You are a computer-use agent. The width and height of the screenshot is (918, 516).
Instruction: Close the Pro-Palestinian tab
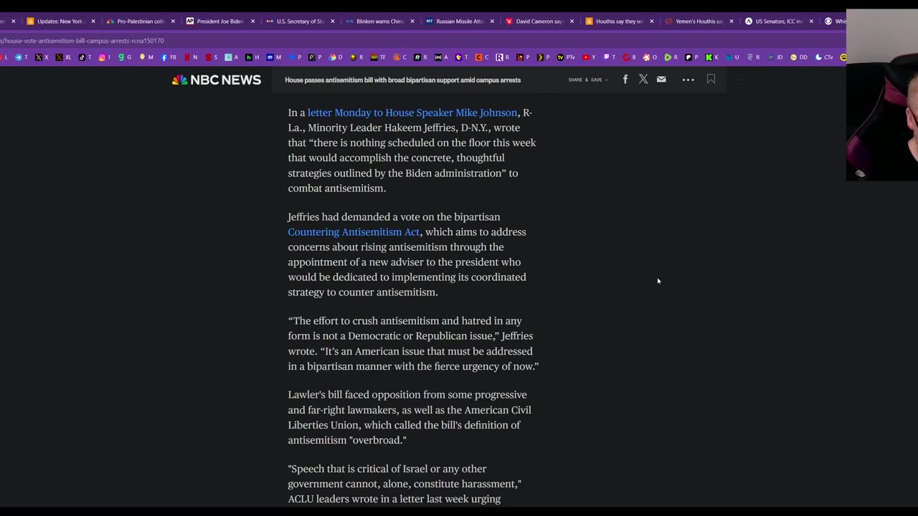coord(173,21)
